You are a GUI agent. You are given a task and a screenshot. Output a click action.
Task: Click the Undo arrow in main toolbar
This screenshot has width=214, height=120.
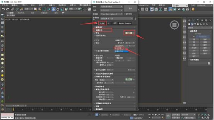coord(3,9)
